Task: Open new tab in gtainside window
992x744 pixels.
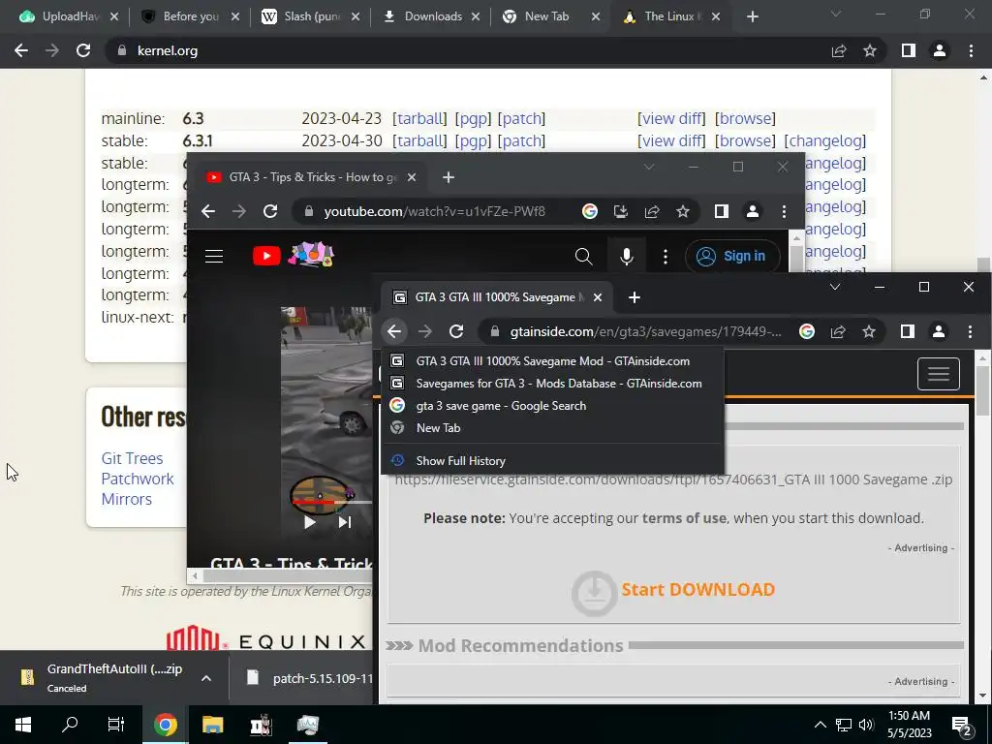Action: (x=634, y=297)
